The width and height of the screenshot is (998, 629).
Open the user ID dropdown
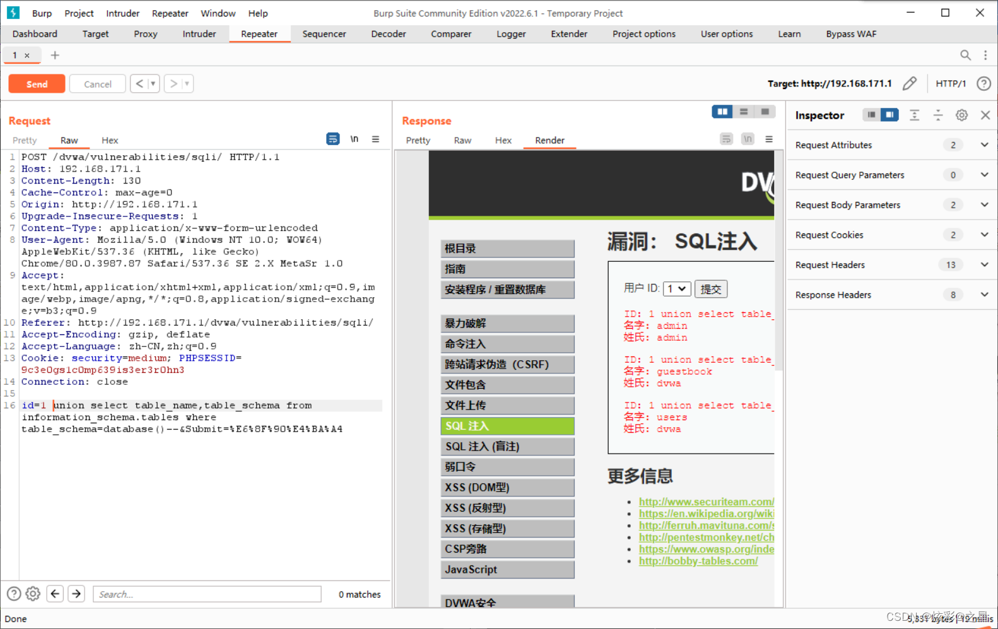677,288
